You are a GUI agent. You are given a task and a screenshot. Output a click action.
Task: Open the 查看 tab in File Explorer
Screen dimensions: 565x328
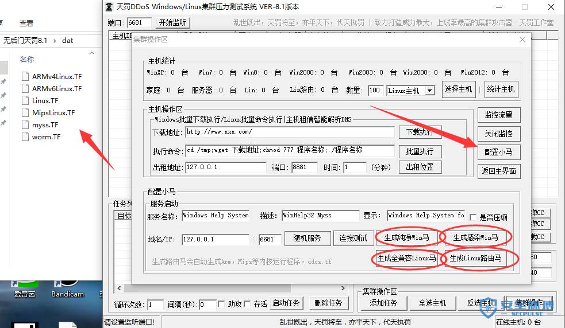click(x=26, y=24)
